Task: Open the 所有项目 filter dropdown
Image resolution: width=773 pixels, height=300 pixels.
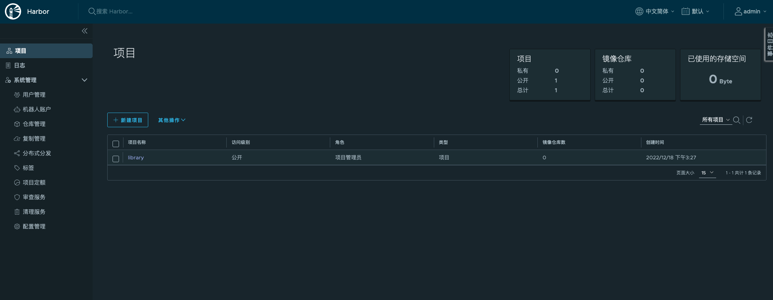Action: 716,120
